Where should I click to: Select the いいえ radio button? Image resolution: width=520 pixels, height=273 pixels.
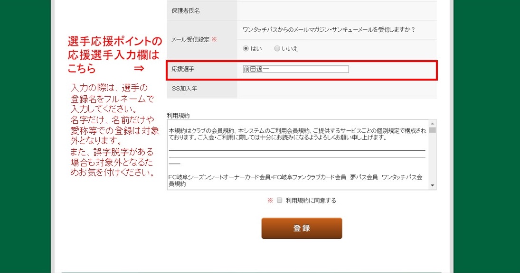coord(277,48)
